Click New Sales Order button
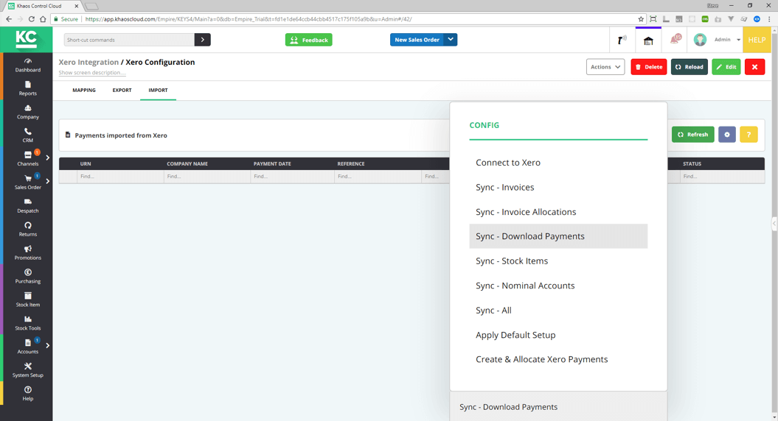The width and height of the screenshot is (778, 421). tap(417, 40)
